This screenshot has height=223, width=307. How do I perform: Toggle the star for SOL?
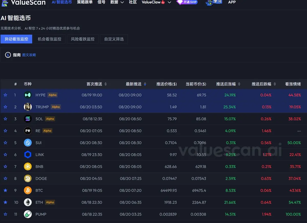click(5, 119)
